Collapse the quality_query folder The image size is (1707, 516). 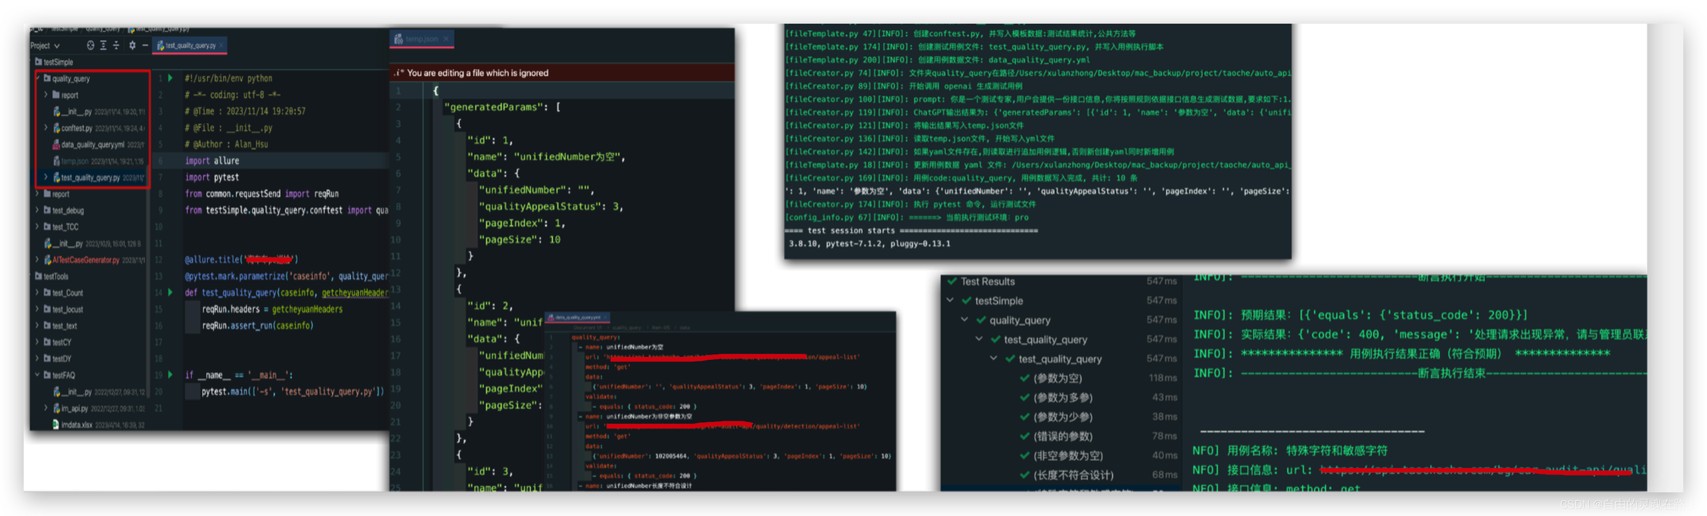tap(38, 78)
